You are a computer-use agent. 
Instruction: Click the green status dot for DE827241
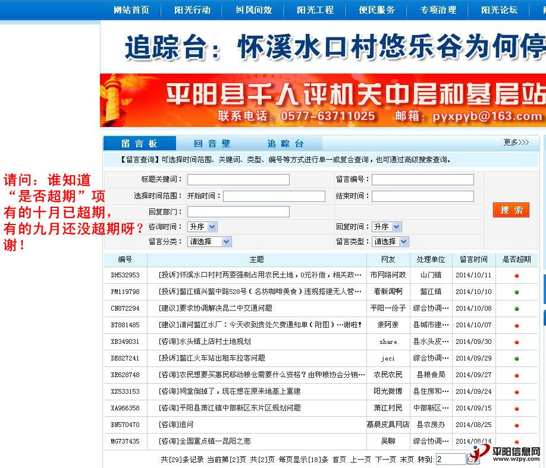pyautogui.click(x=517, y=359)
